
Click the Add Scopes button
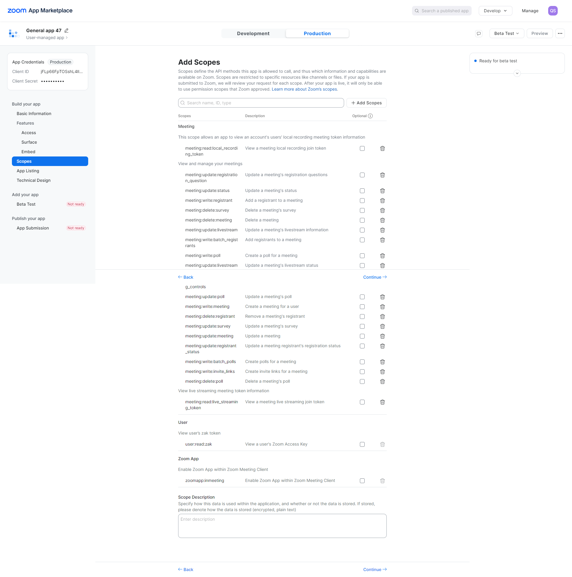pos(366,103)
